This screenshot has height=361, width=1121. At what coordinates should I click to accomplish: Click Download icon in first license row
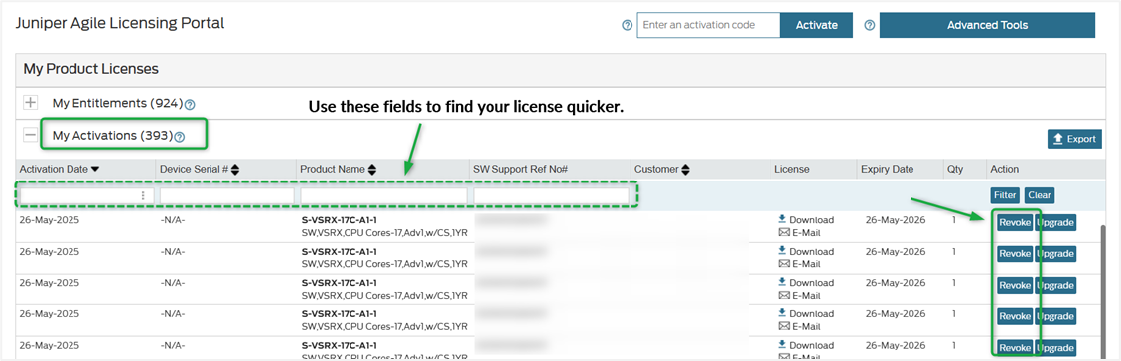[x=782, y=219]
